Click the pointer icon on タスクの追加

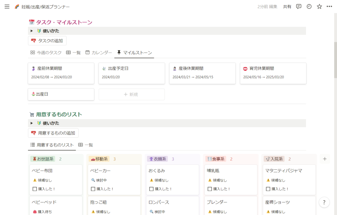[34, 41]
